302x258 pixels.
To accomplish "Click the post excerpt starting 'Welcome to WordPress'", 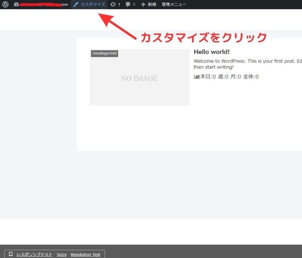I will point(248,64).
